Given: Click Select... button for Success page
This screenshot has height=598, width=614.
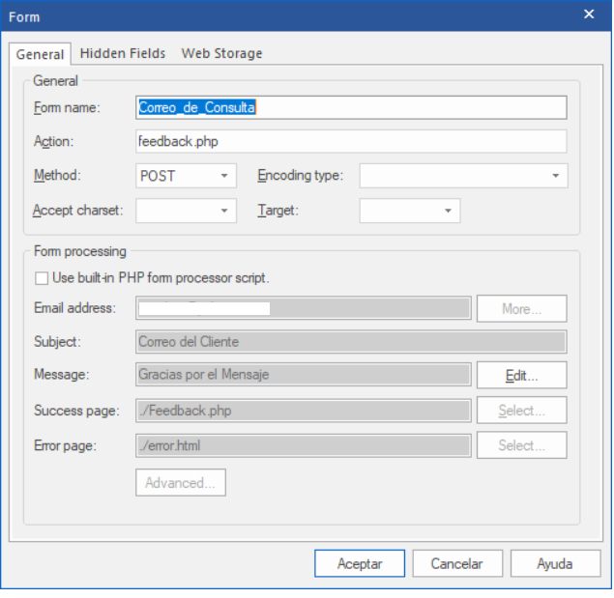Looking at the screenshot, I should (521, 411).
